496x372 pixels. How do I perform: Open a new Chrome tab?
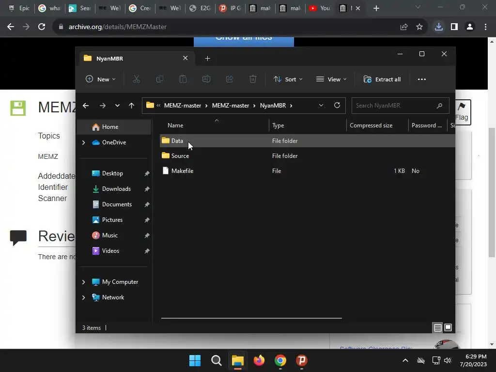tap(376, 9)
